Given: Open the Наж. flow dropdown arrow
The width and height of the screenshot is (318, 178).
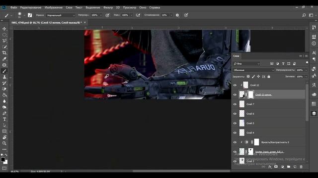Looking at the screenshot, I should click(x=131, y=15).
